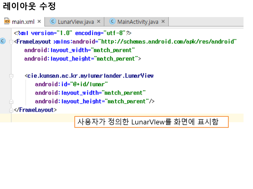Click the gutter class icon beside FrameLayout line
The height and width of the screenshot is (189, 253).
click(x=3, y=41)
